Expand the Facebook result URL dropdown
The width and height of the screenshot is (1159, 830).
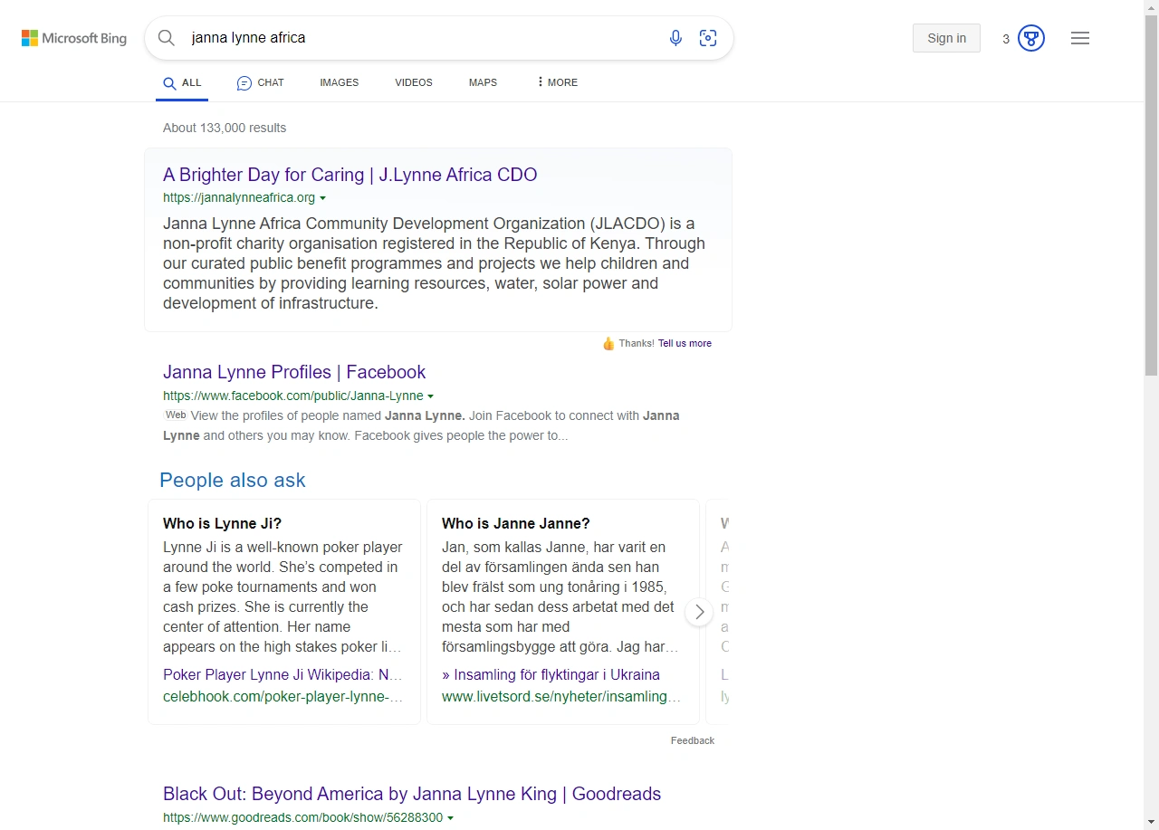(432, 396)
